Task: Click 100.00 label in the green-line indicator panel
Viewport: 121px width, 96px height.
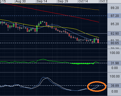Action: coord(115,53)
